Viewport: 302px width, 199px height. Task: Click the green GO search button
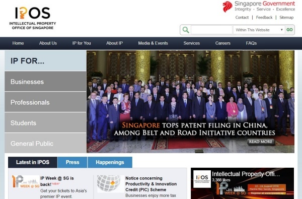click(x=289, y=30)
